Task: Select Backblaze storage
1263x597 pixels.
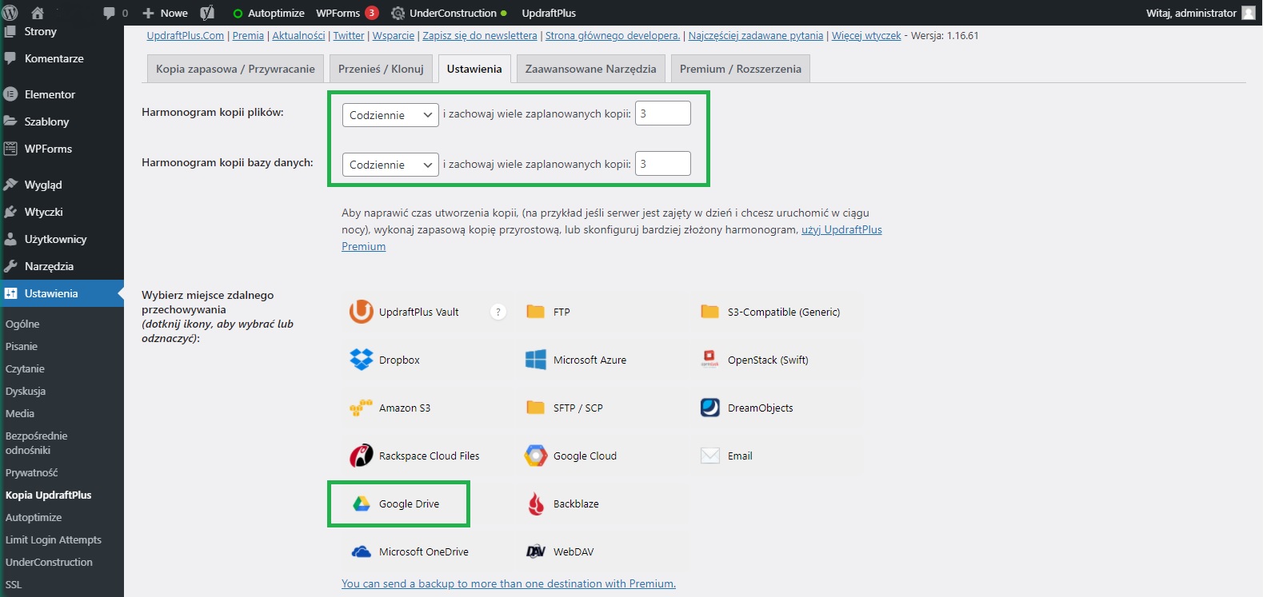Action: (562, 503)
